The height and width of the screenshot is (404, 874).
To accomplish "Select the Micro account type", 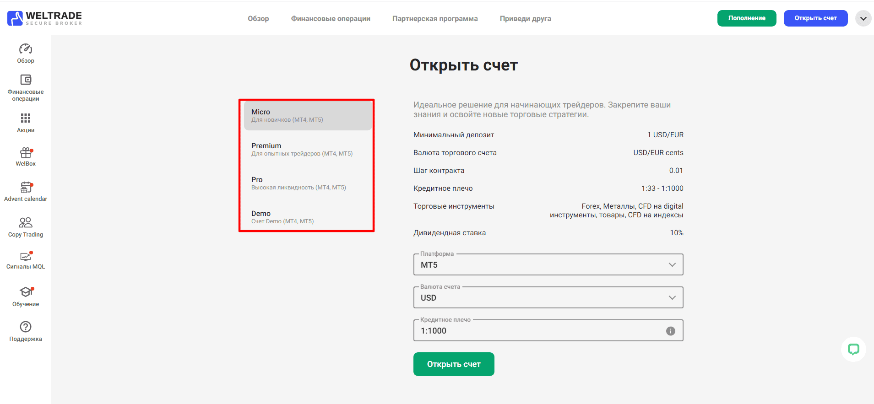I will click(x=308, y=116).
